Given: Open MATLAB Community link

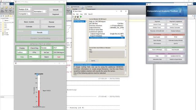Looking at the screenshot, I should [89, 7].
